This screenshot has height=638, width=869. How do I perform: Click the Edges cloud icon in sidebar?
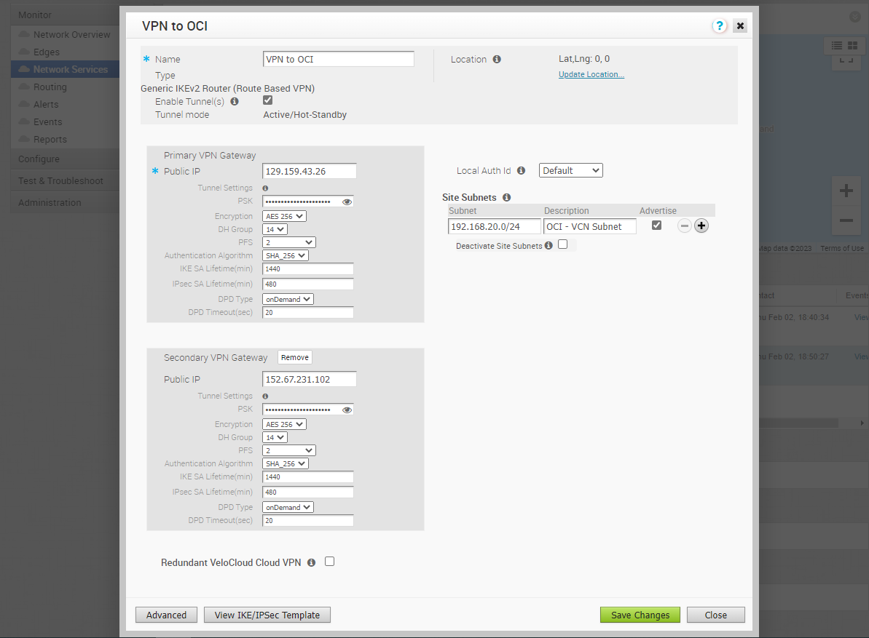[24, 52]
